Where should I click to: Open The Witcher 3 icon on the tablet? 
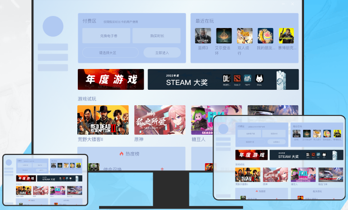(296, 134)
